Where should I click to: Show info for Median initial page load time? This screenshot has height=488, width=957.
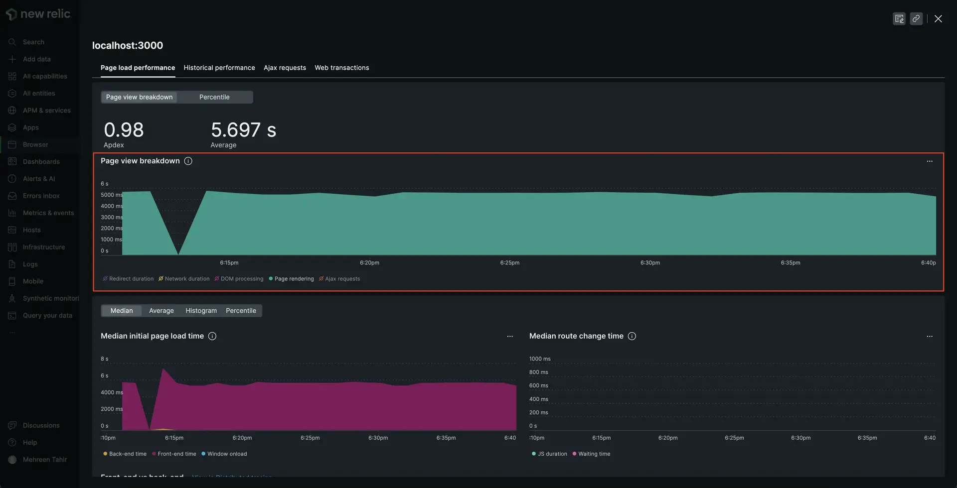pyautogui.click(x=212, y=336)
